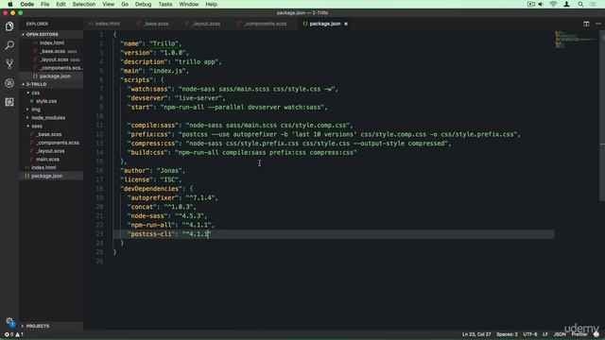This screenshot has width=605, height=340.
Task: Select _base.scss under Open Editors
Action: 53,51
